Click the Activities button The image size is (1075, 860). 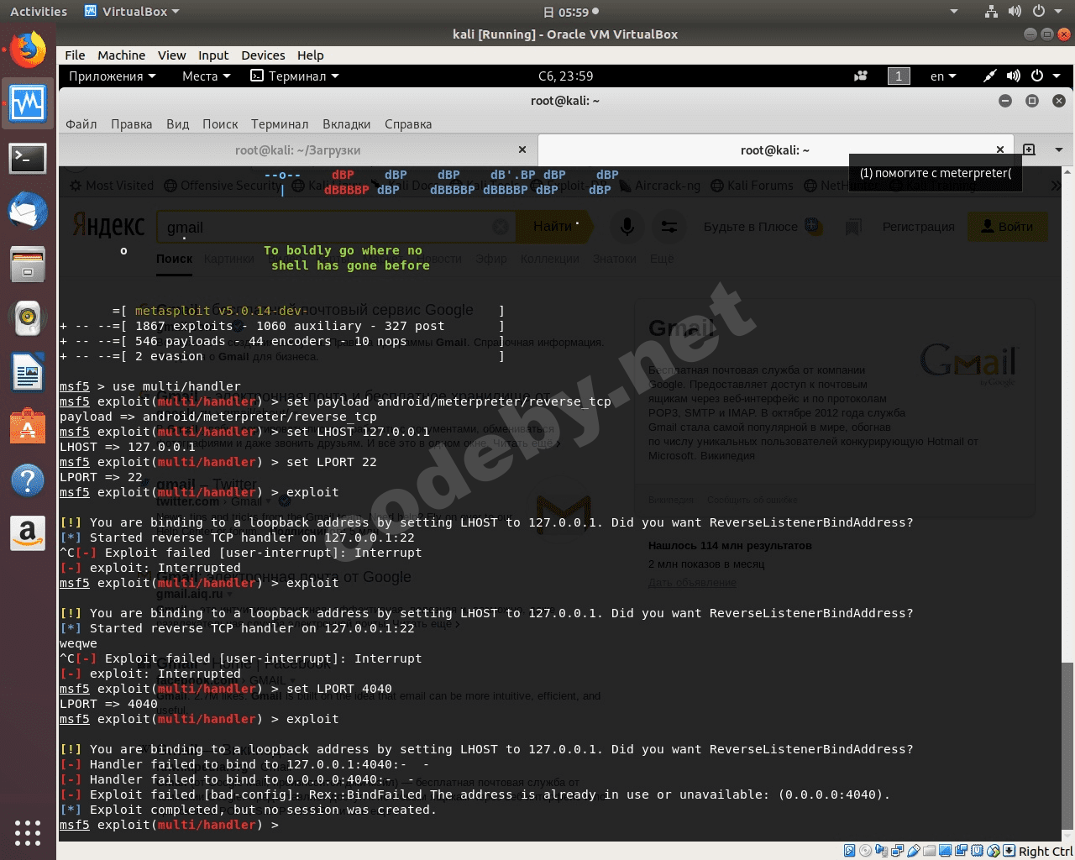pos(39,12)
